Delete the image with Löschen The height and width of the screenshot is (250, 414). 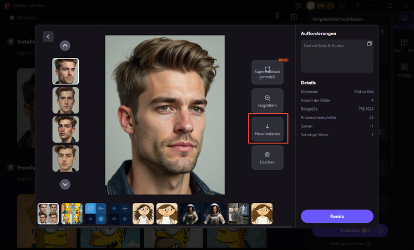click(267, 157)
